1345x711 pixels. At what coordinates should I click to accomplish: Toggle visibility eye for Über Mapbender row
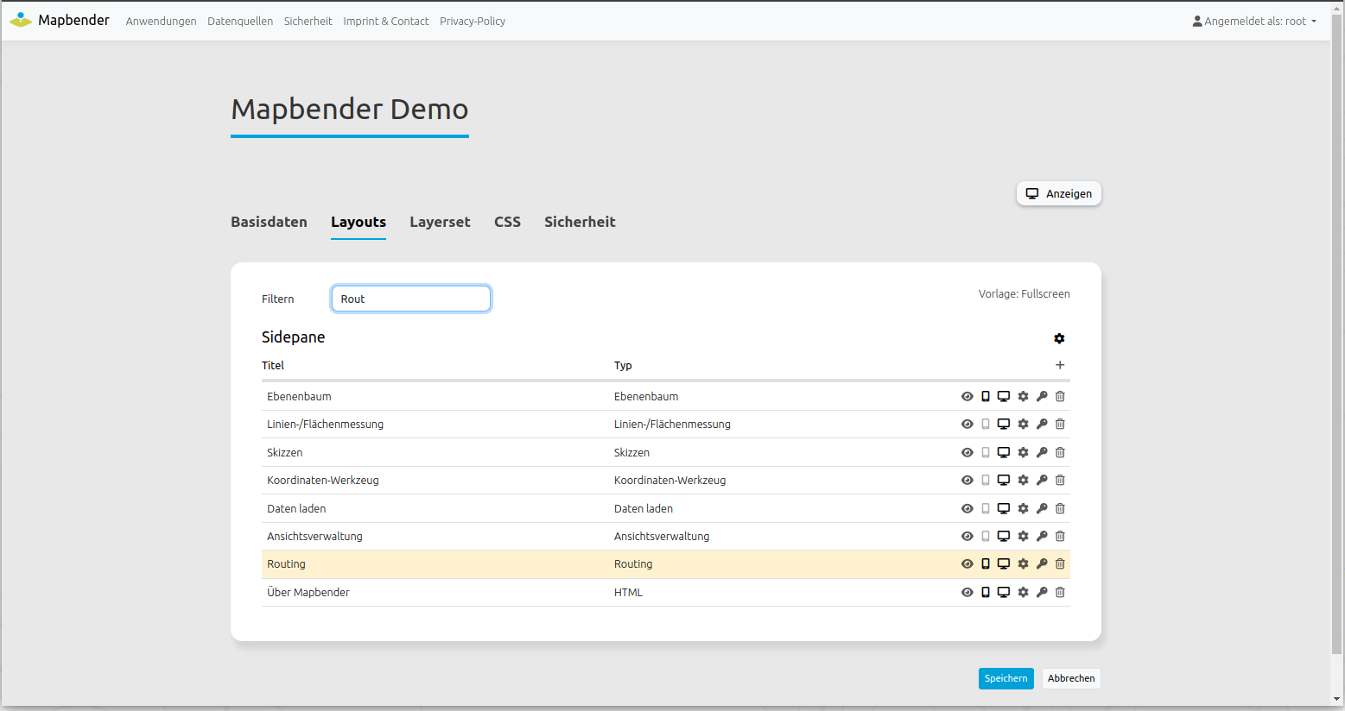point(968,592)
